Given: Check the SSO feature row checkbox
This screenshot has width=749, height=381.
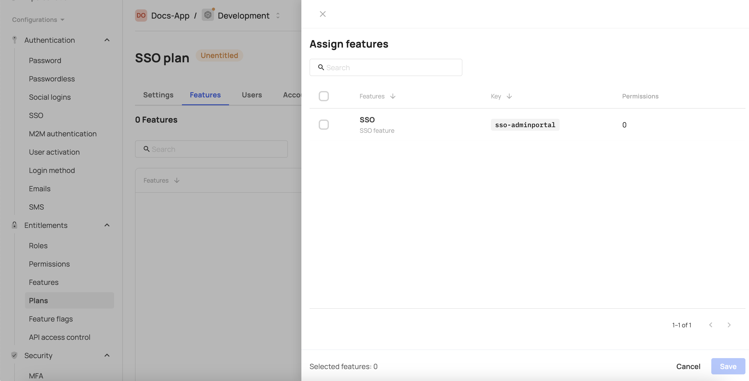Looking at the screenshot, I should click(324, 124).
